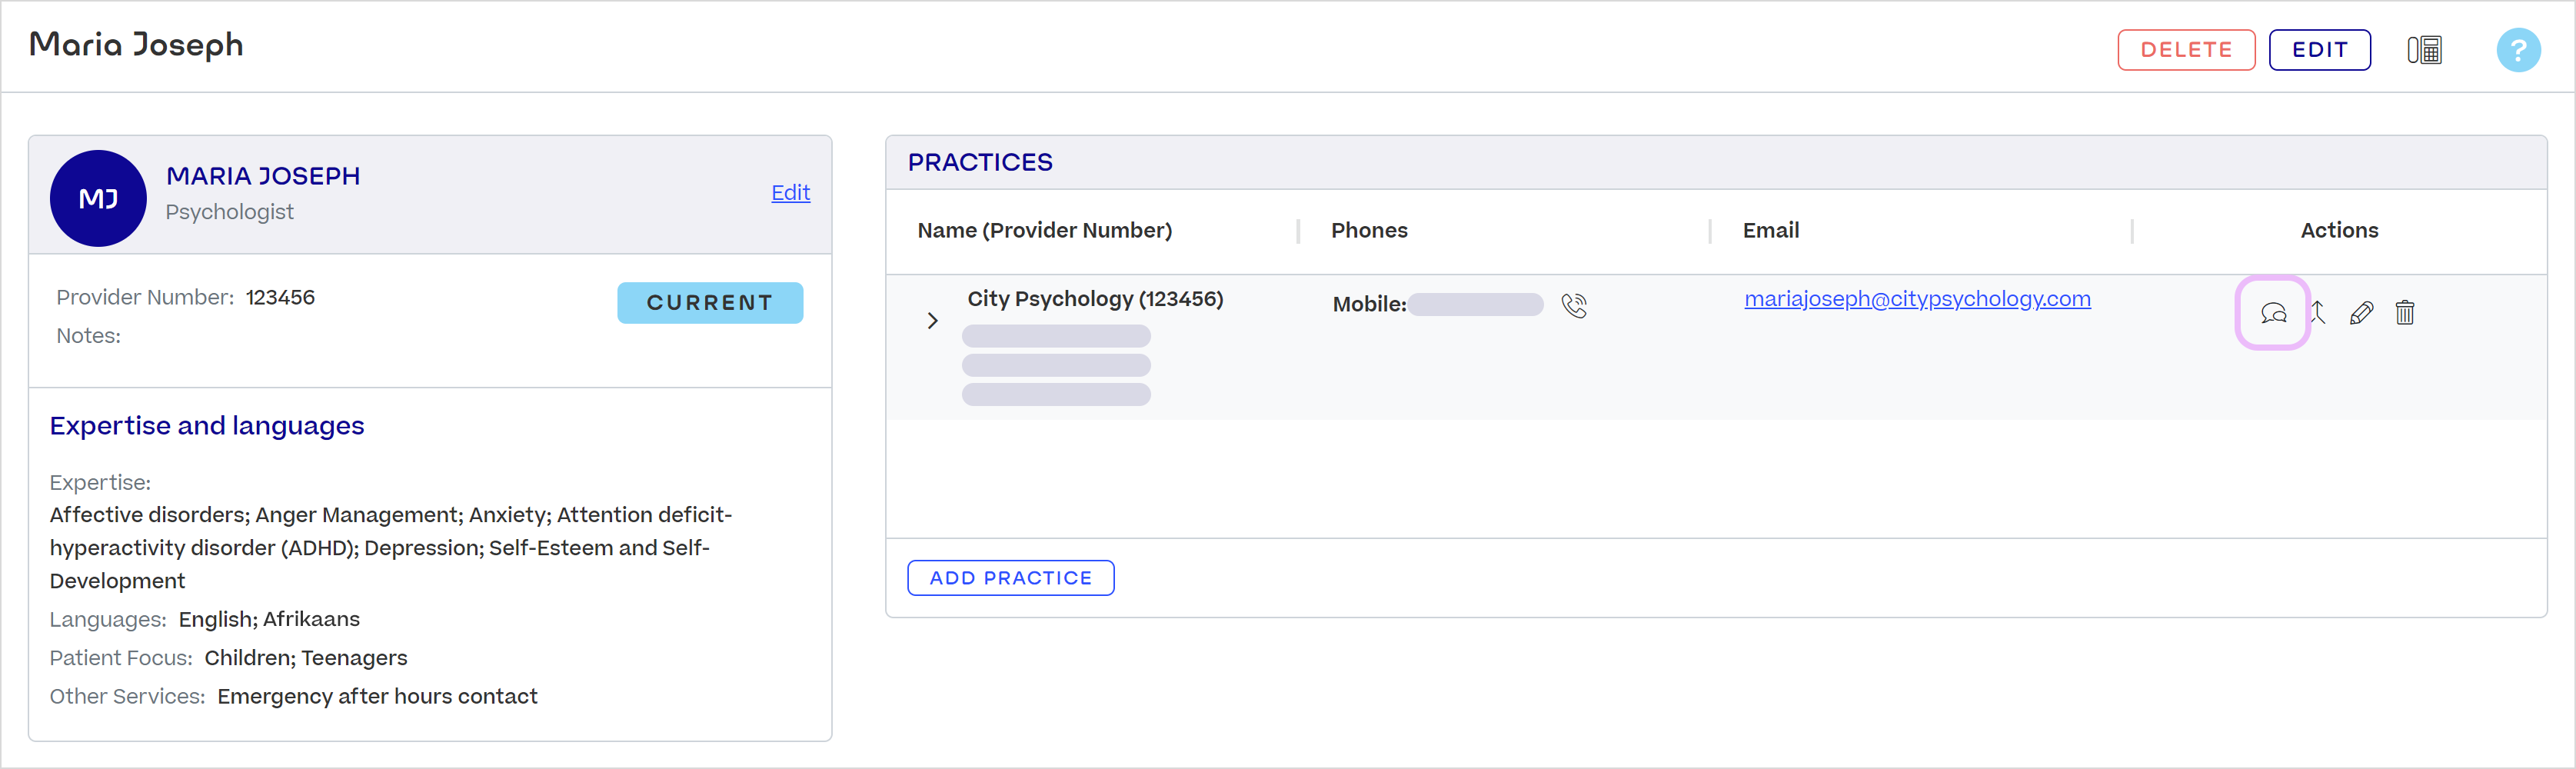Click the Languages value English; Afrikaans
The image size is (2576, 769).
[269, 619]
